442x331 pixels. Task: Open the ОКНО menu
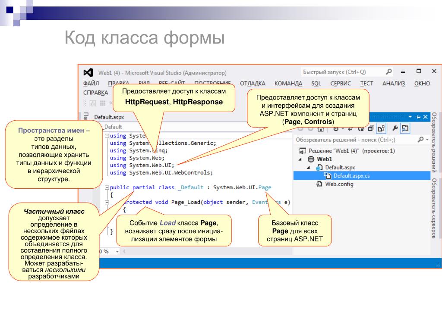[x=422, y=83]
